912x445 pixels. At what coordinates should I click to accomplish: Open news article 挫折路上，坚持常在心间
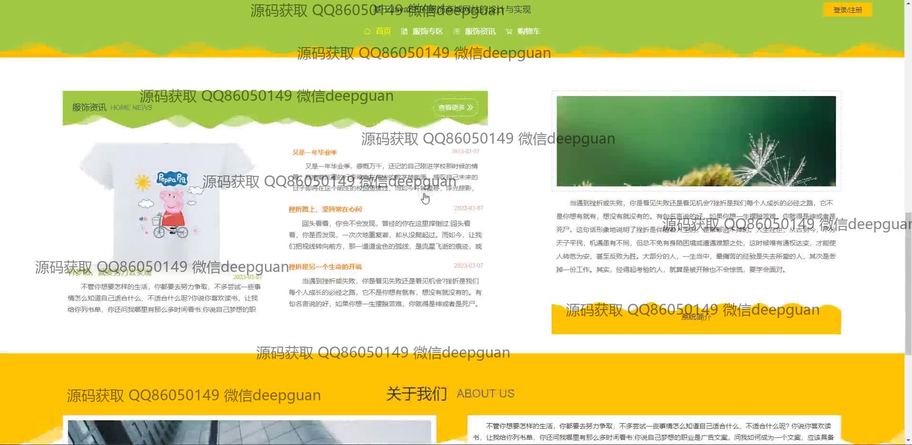click(325, 209)
